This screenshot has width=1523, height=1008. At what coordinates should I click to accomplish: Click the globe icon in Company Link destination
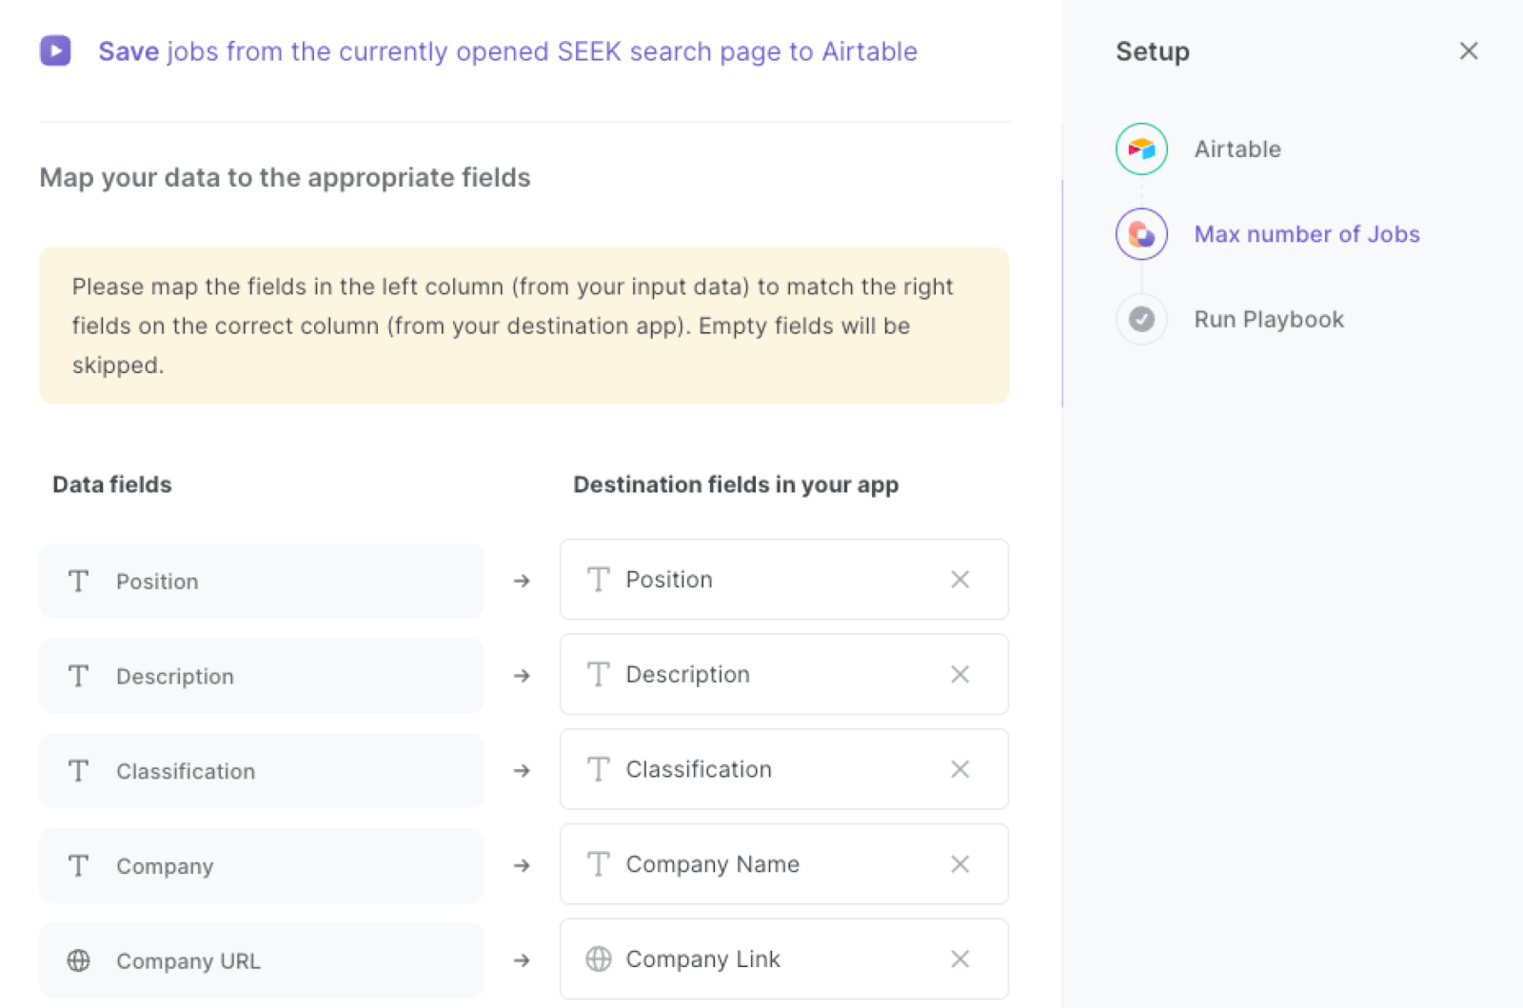tap(599, 959)
